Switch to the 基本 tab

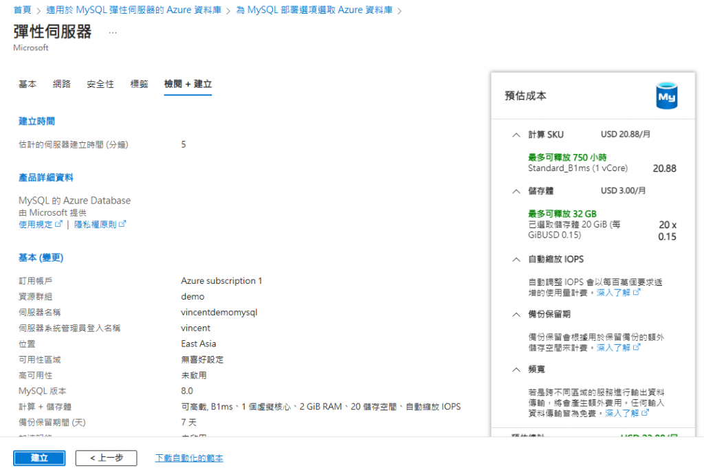[27, 84]
